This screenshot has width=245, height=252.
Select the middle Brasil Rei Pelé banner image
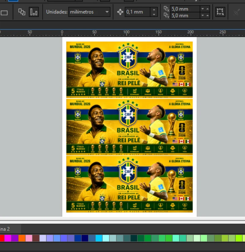pos(130,127)
